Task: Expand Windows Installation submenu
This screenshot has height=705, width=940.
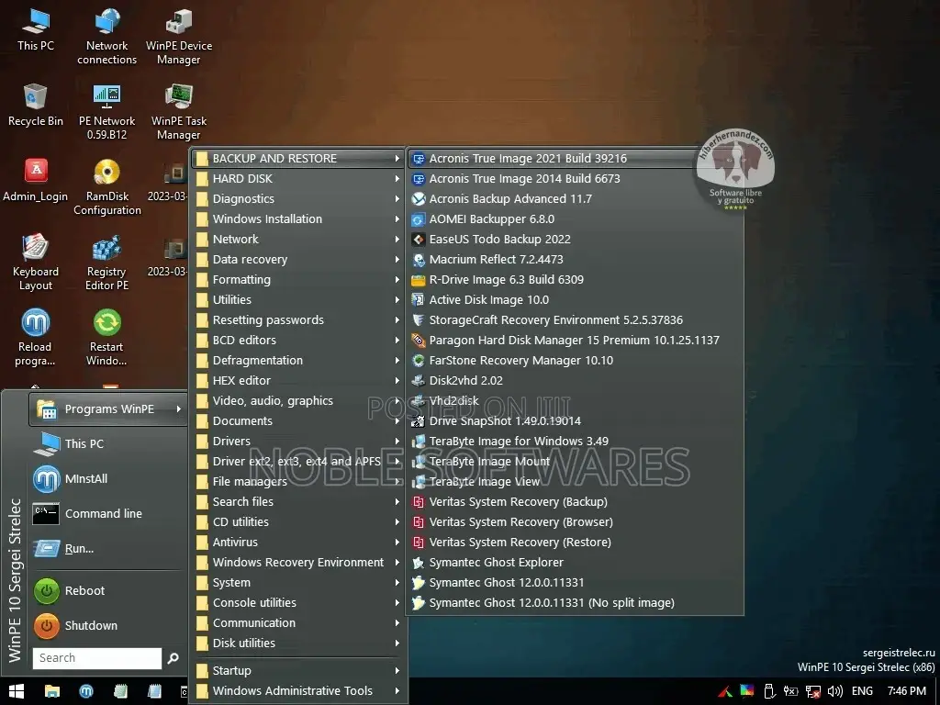Action: pos(298,218)
